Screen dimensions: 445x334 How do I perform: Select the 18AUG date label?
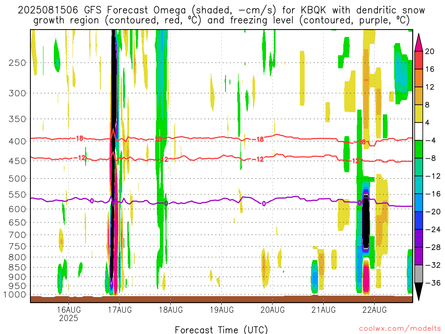[x=170, y=310]
